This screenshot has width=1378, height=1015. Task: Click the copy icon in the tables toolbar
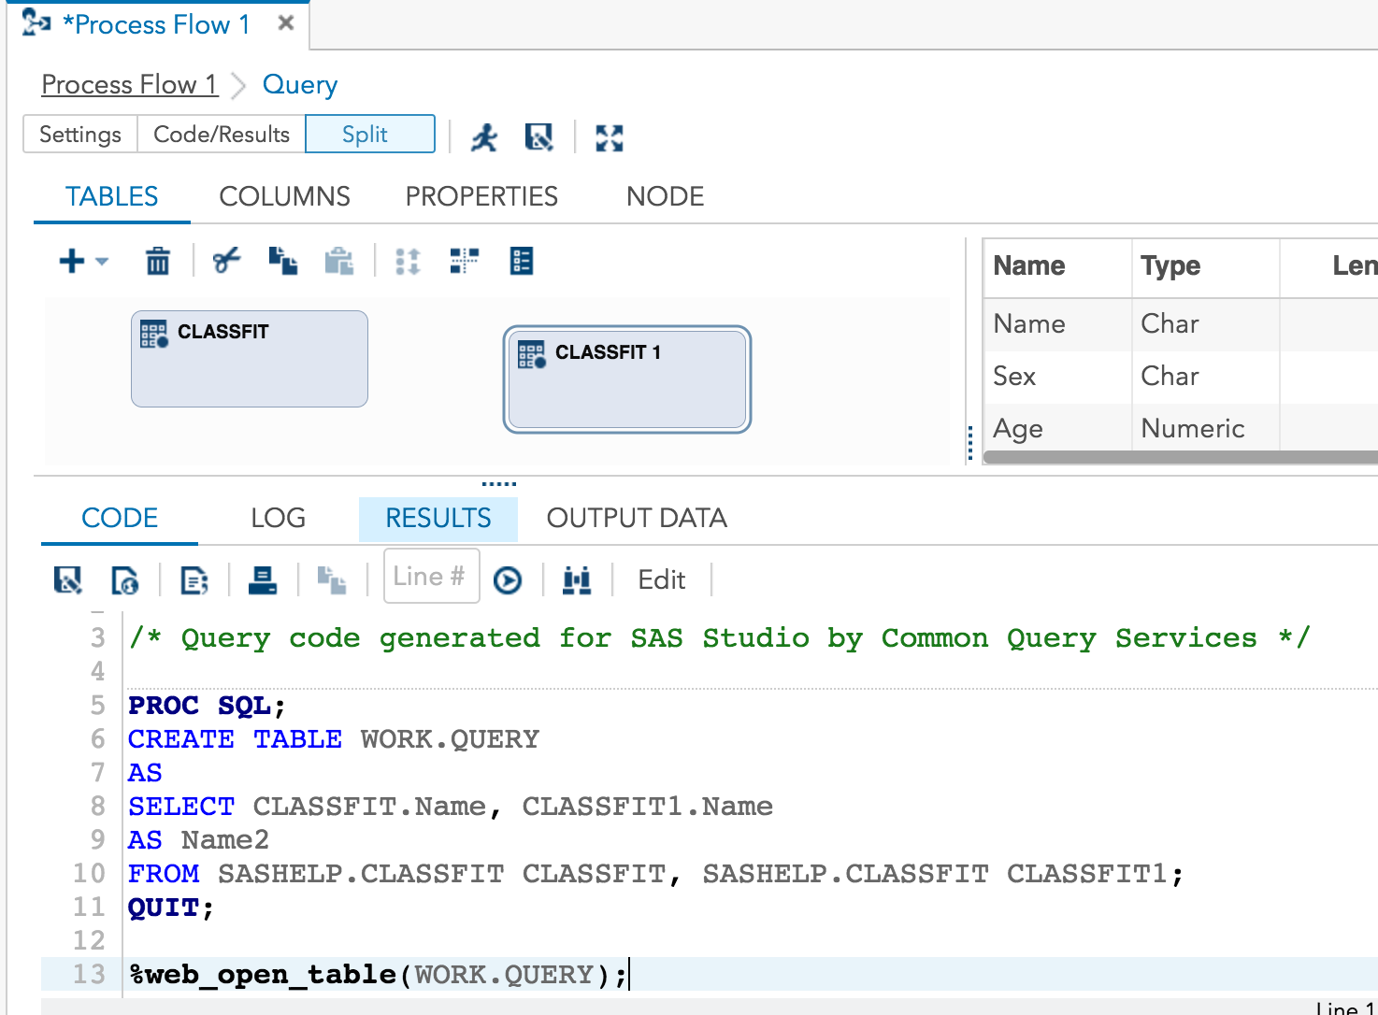pyautogui.click(x=282, y=261)
